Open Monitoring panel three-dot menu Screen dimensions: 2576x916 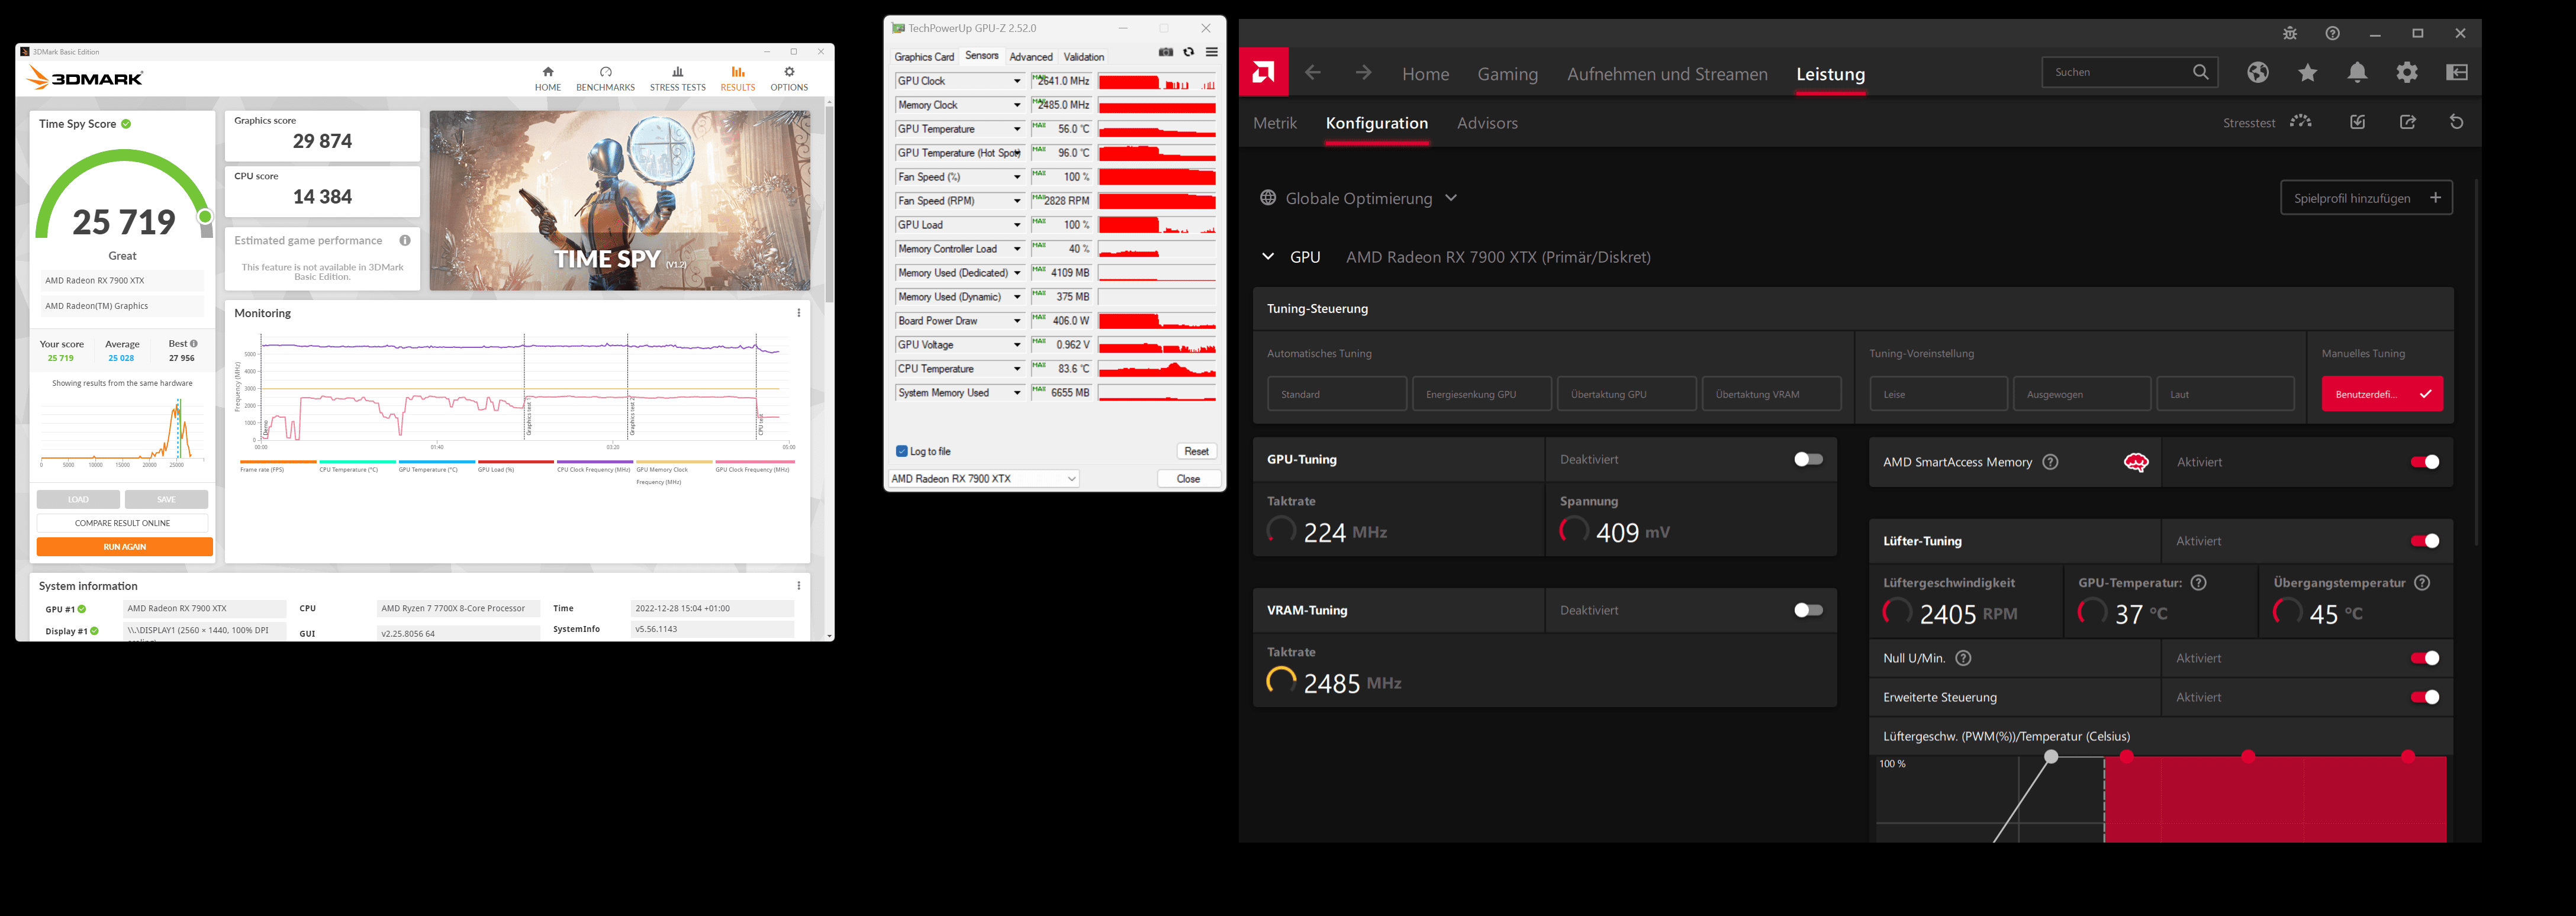[x=798, y=313]
